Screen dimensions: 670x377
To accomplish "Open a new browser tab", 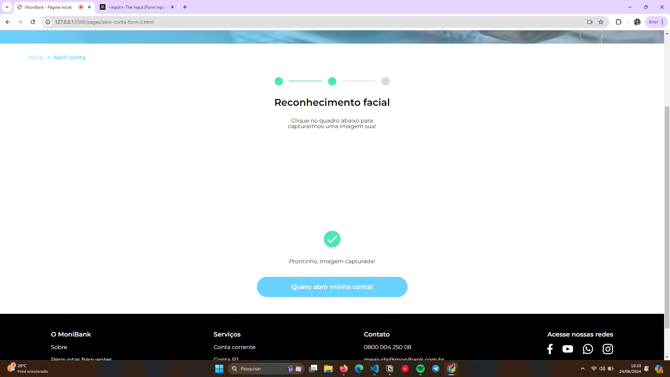I will pyautogui.click(x=185, y=7).
